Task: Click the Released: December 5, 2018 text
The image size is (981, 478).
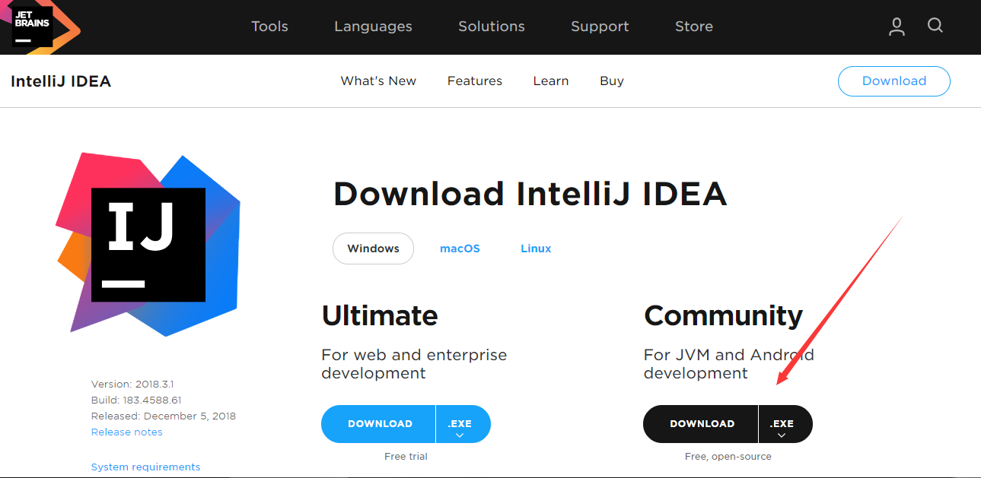Action: [164, 416]
